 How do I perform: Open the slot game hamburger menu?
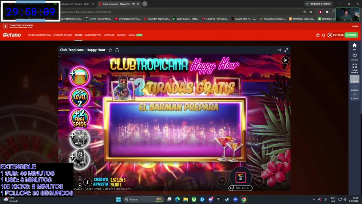pyautogui.click(x=80, y=179)
